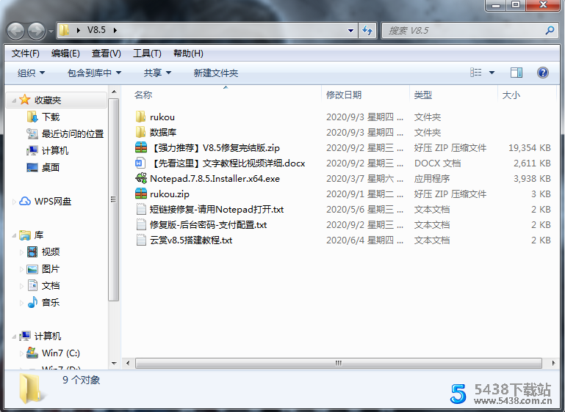
Task: Select the 短链接修复 txt file icon
Action: (x=141, y=209)
